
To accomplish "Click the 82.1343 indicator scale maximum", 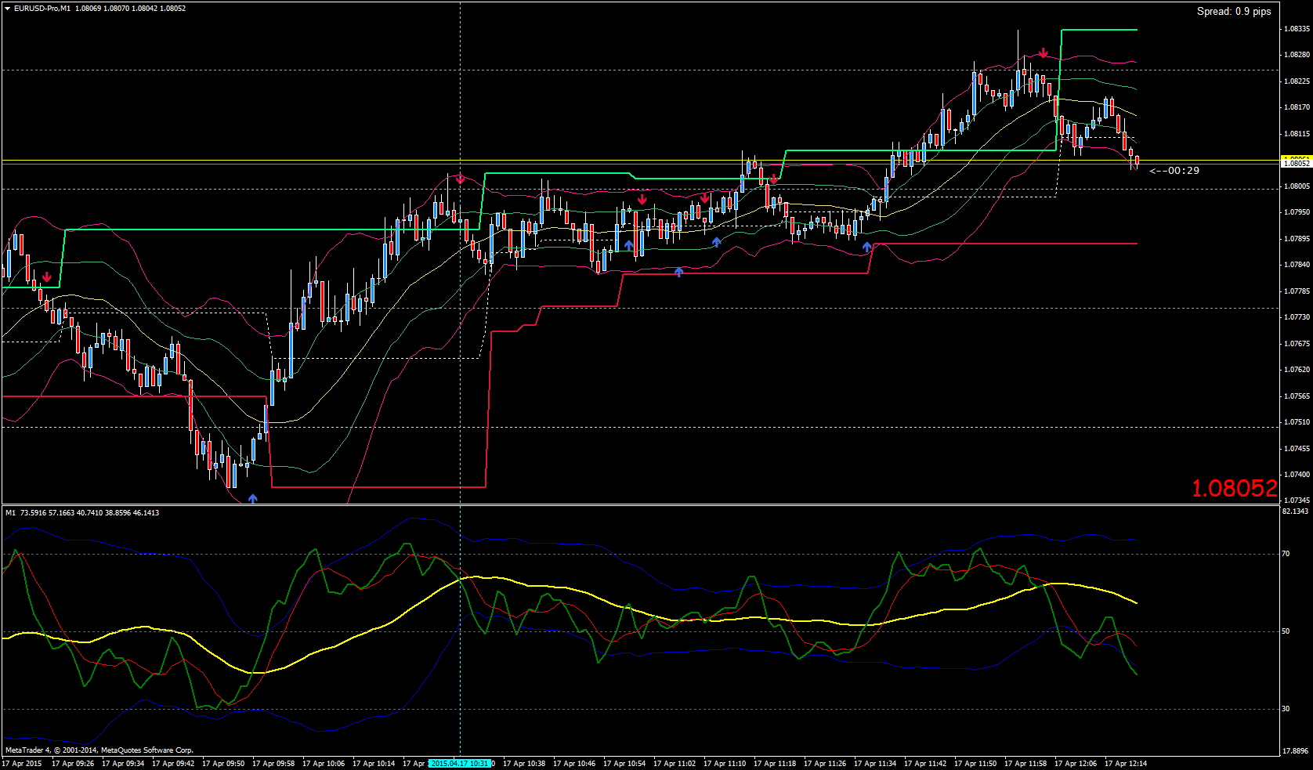I will tap(1296, 512).
